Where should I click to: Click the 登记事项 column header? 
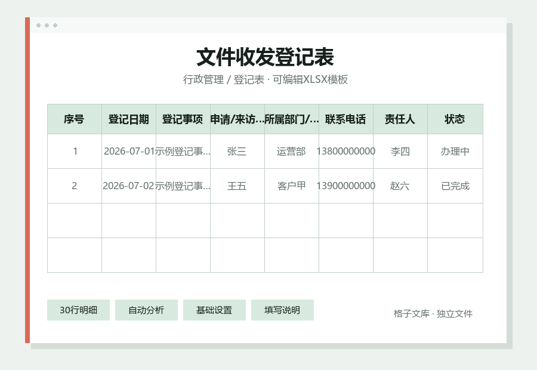pos(183,119)
